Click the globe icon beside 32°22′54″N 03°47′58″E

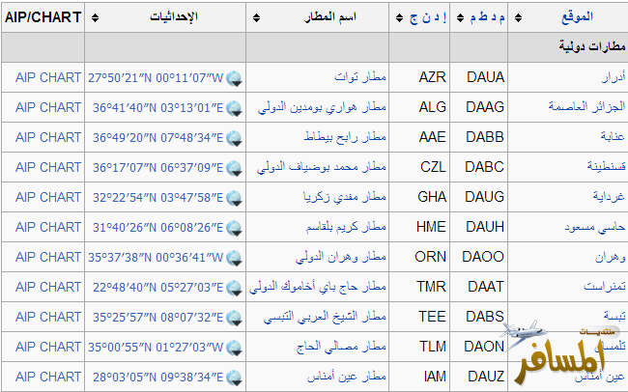coord(234,198)
